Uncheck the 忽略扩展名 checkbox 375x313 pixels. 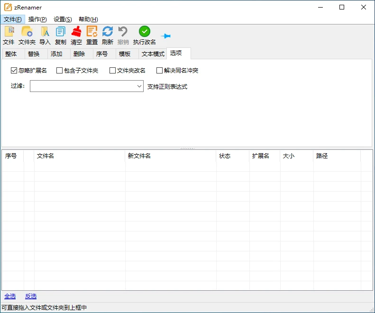(14, 71)
